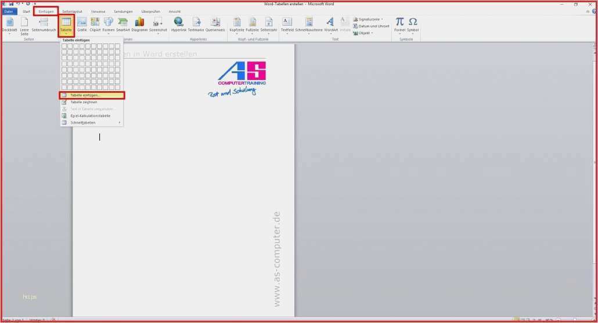Insert a WordArt text effect
598x323 pixels.
coord(330,24)
